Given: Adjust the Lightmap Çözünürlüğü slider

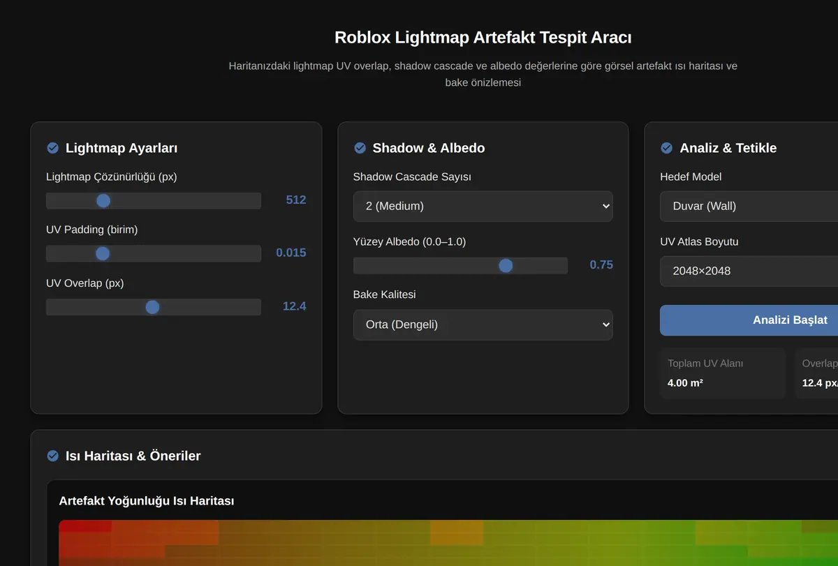Looking at the screenshot, I should click(154, 201).
